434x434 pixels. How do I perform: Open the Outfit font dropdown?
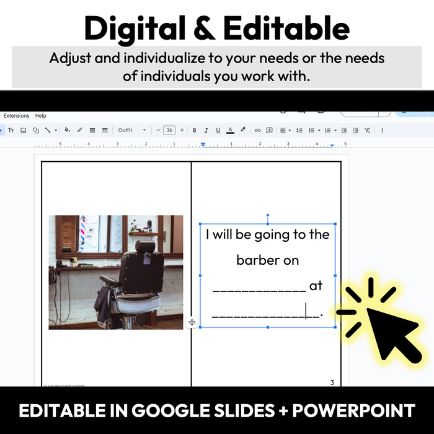pos(132,130)
